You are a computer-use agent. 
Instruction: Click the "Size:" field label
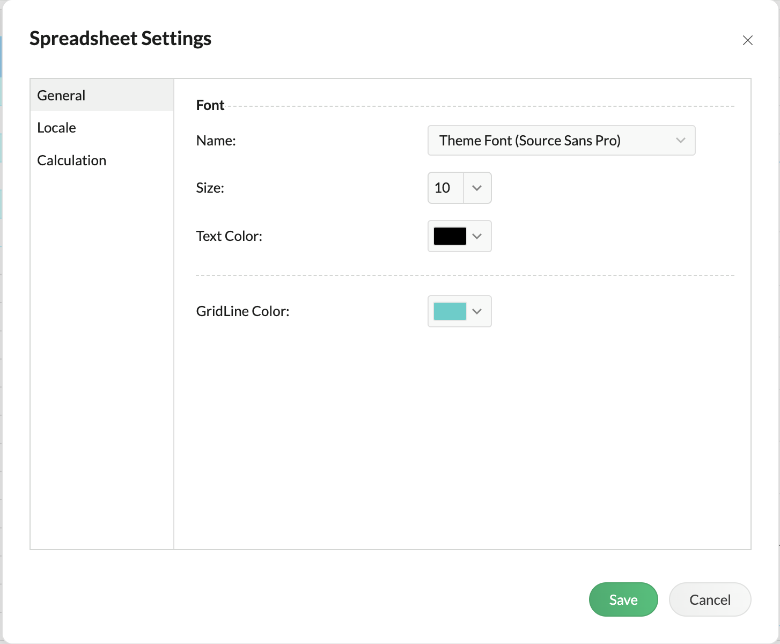pyautogui.click(x=210, y=188)
